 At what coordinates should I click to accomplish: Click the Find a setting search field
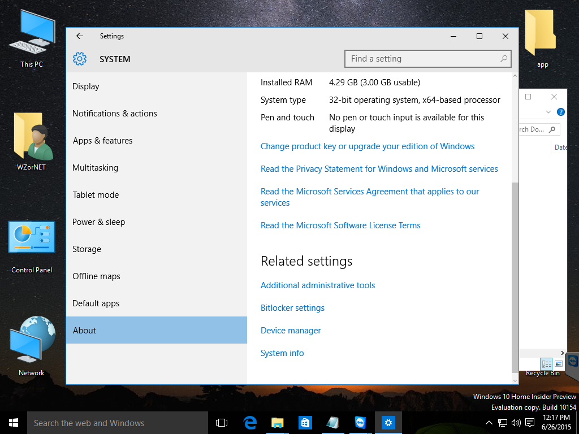[427, 59]
